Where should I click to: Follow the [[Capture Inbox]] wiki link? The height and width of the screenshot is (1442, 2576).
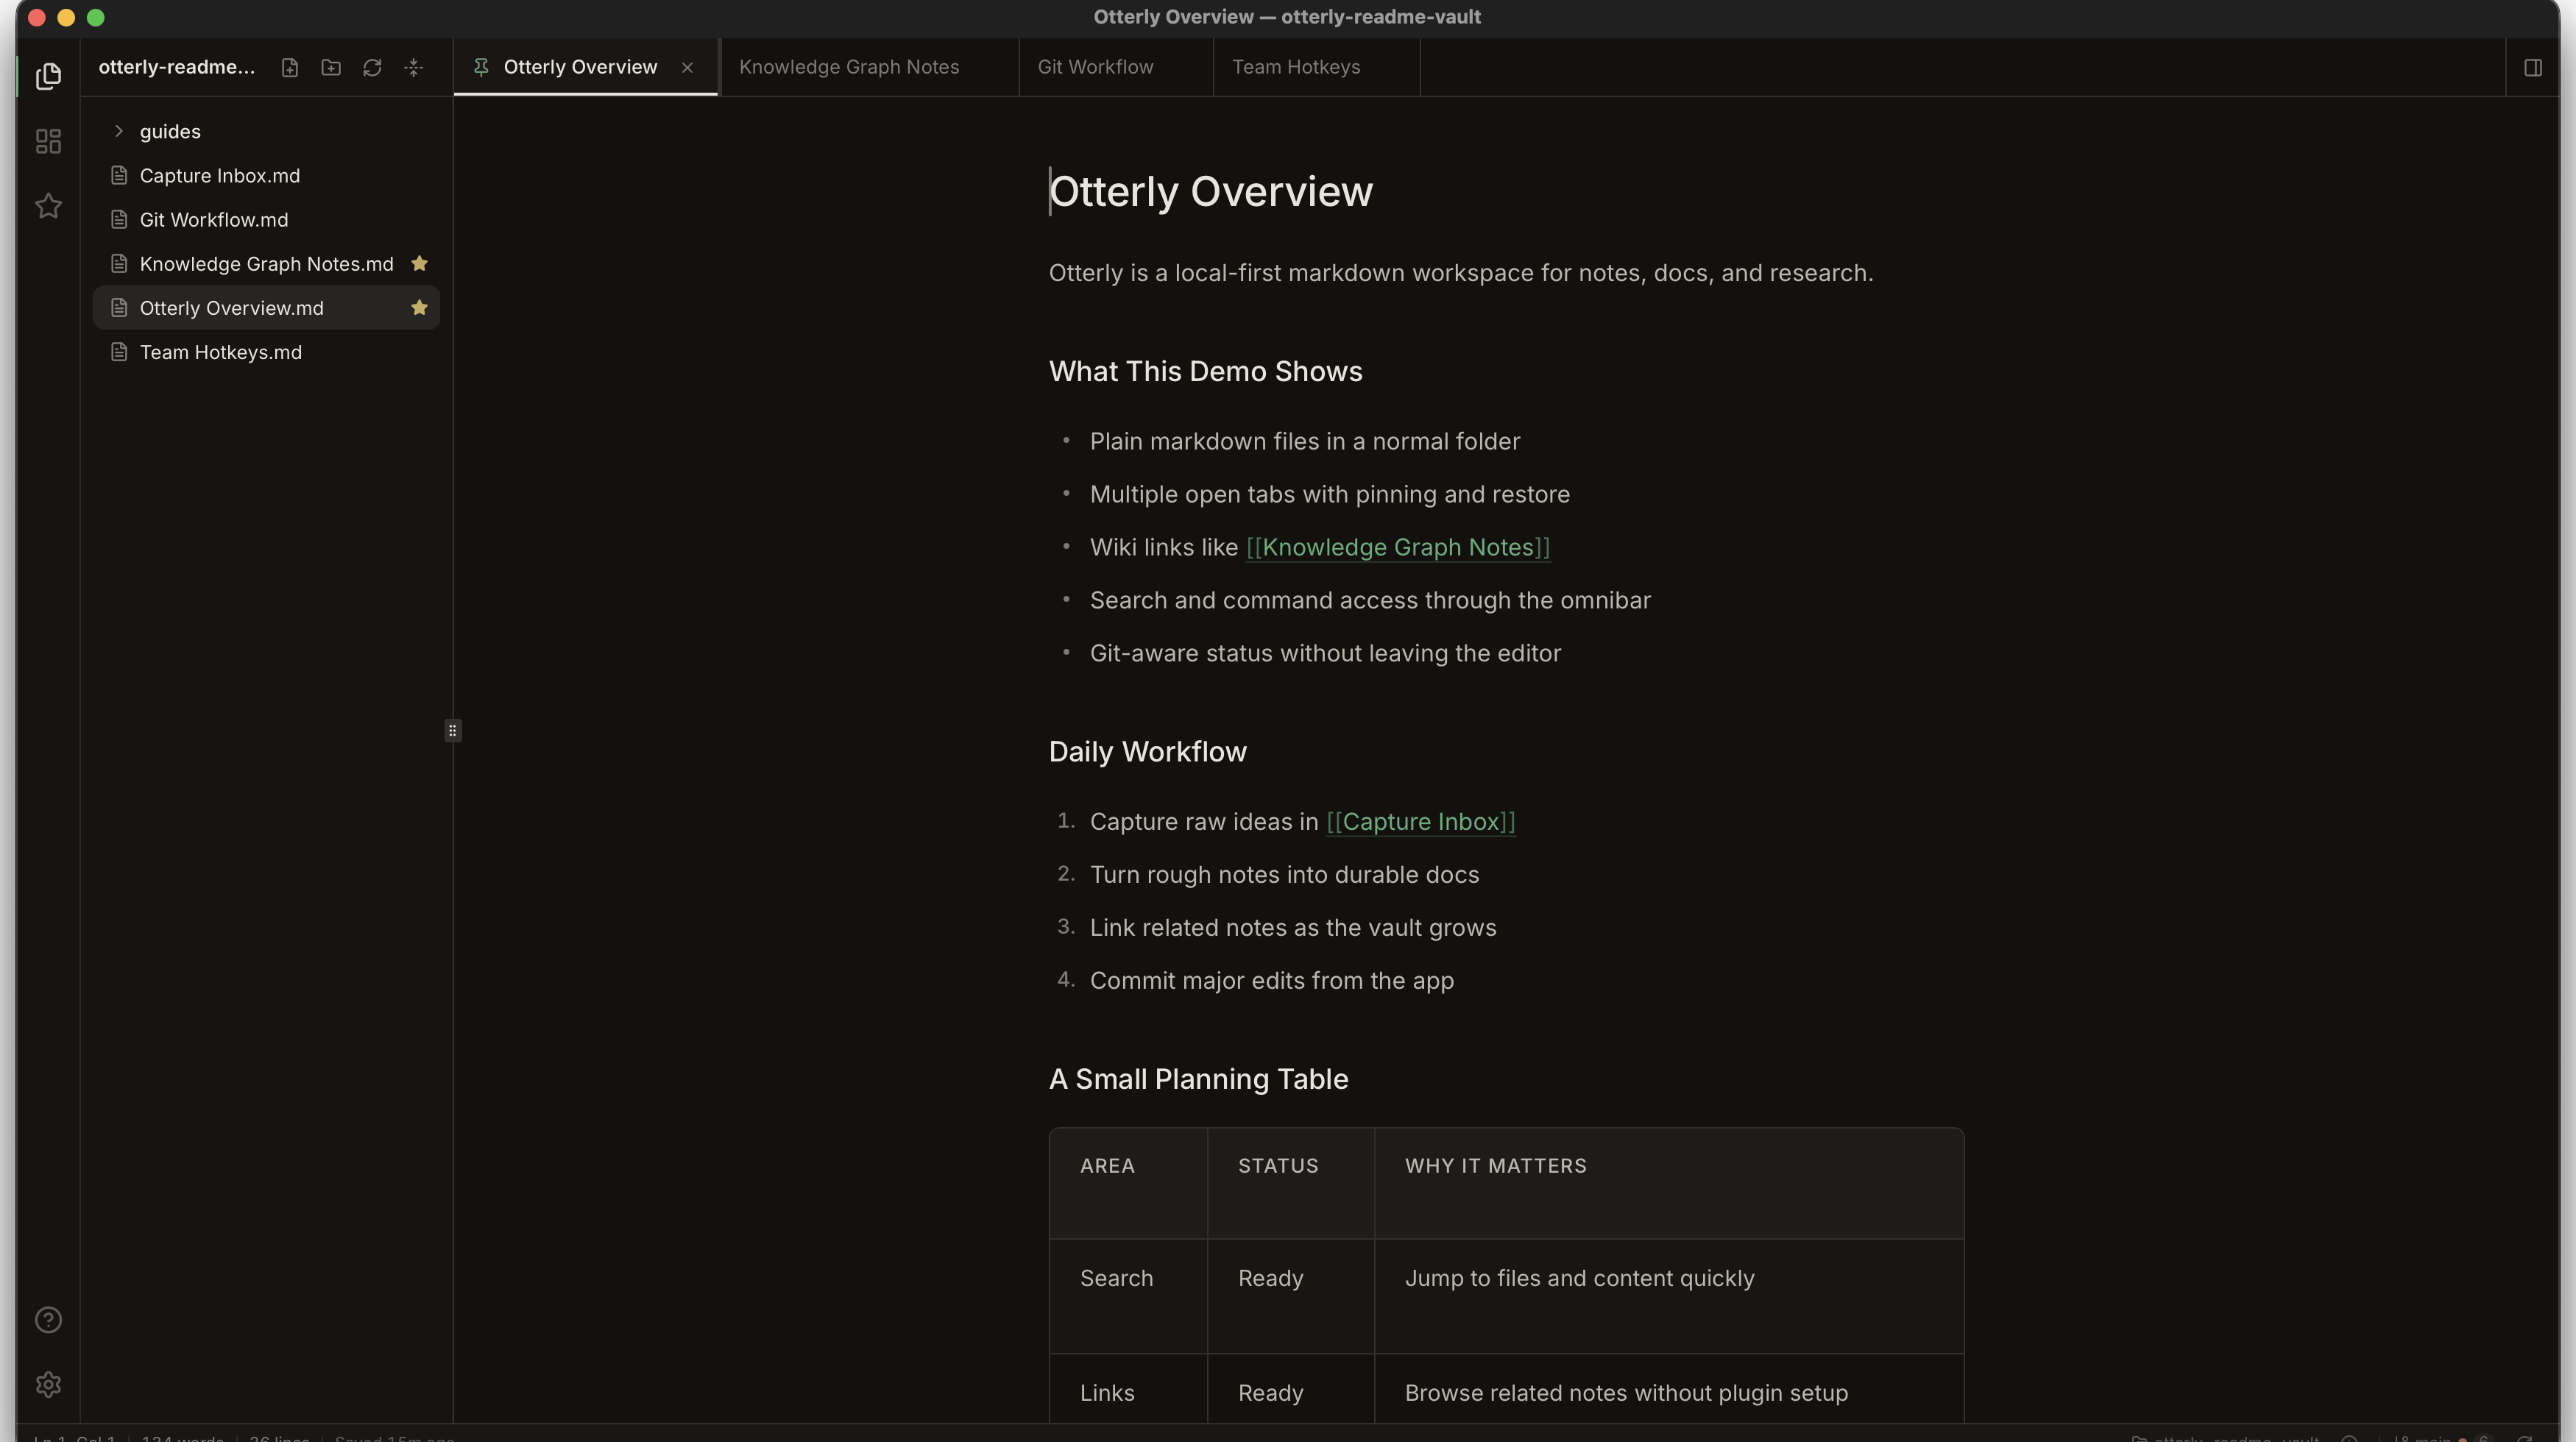1421,822
